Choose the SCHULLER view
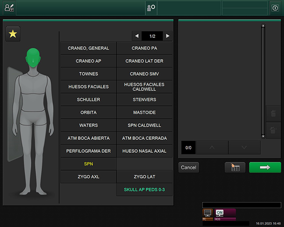The image size is (284, 227). (89, 100)
